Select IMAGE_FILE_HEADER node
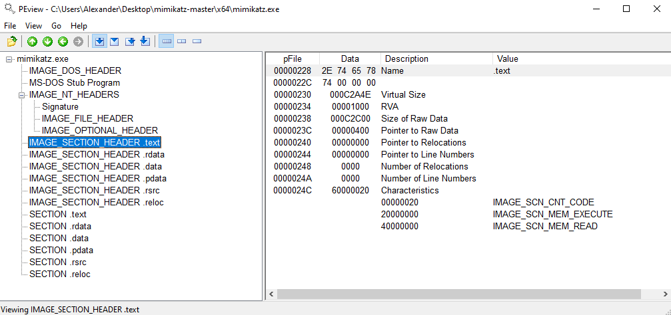The width and height of the screenshot is (671, 315). point(88,119)
